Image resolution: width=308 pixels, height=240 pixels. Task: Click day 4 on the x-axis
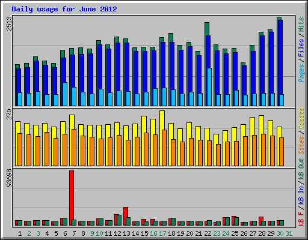(x=47, y=233)
